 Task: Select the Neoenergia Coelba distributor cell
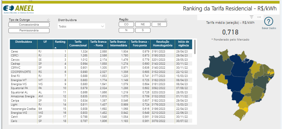tap(23, 109)
